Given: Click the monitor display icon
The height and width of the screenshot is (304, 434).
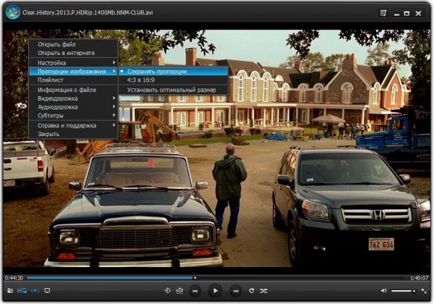Looking at the screenshot, I should [x=47, y=290].
